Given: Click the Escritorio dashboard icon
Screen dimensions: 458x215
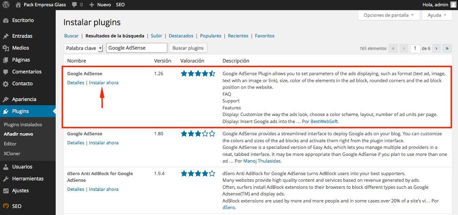Looking at the screenshot, I should point(5,20).
